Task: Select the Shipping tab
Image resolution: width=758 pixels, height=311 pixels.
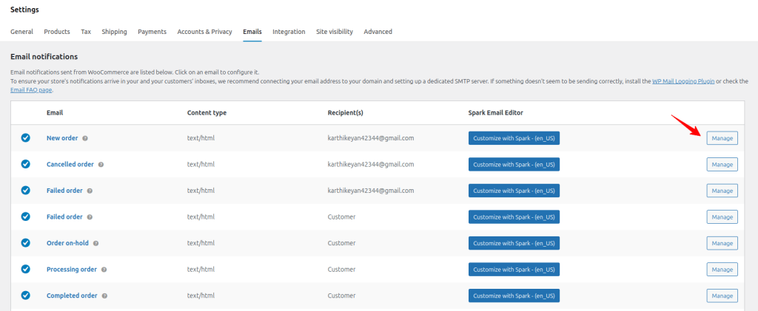Action: click(114, 32)
